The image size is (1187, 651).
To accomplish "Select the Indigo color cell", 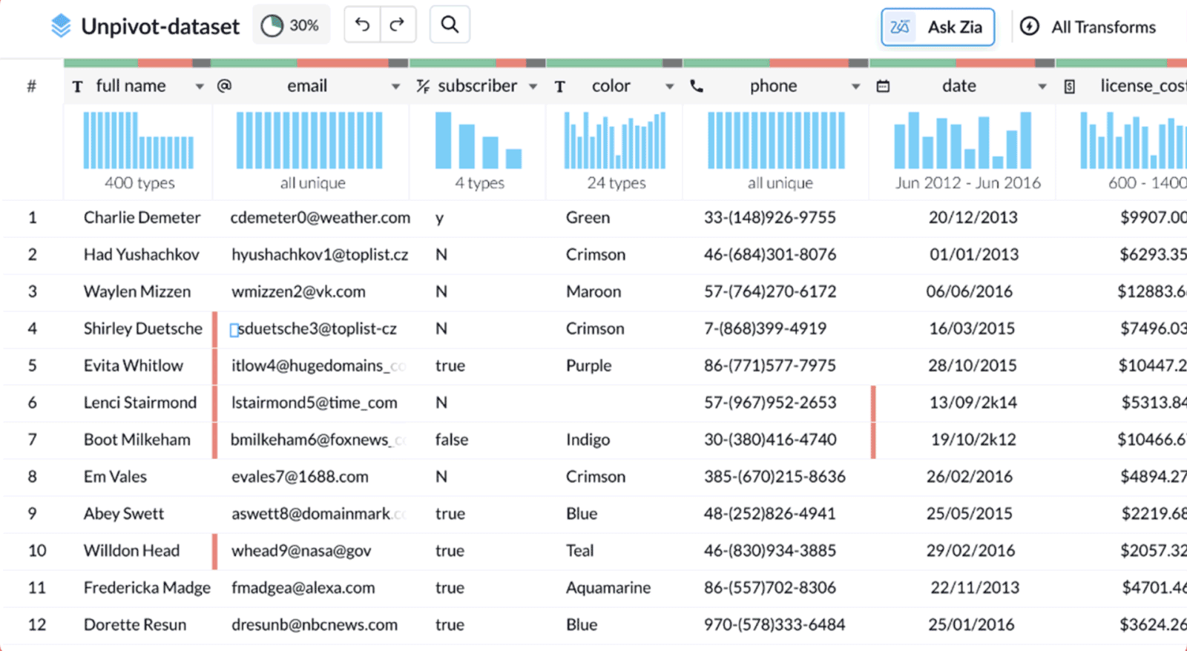I will (x=588, y=440).
